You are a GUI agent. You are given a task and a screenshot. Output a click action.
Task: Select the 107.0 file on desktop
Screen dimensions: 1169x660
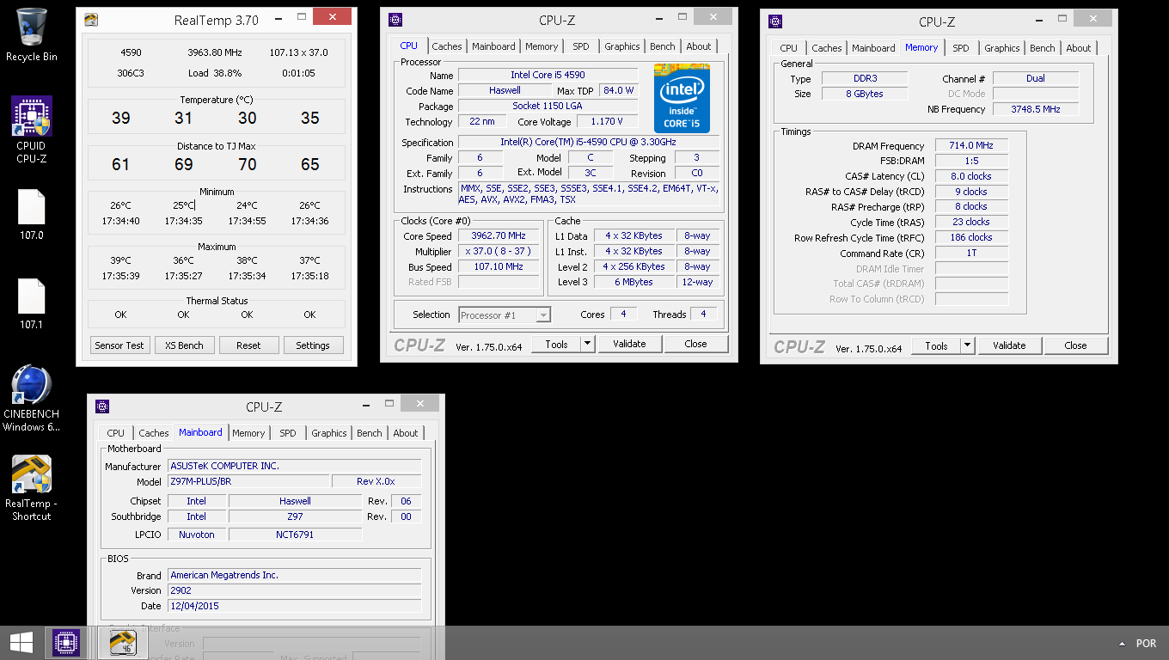(x=32, y=215)
